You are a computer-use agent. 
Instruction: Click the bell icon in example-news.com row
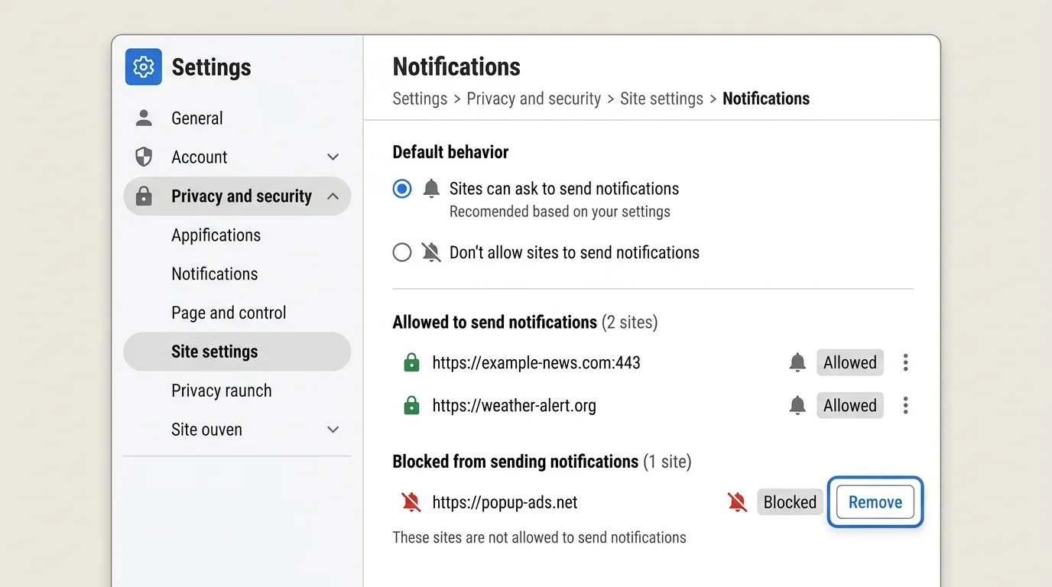pos(797,362)
